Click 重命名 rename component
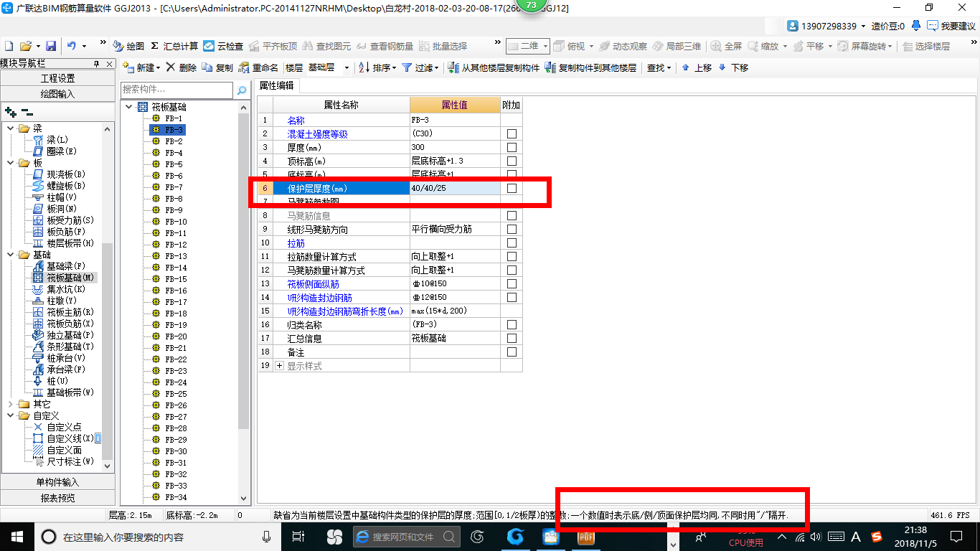Screen dimensions: 980x551 click(x=258, y=67)
